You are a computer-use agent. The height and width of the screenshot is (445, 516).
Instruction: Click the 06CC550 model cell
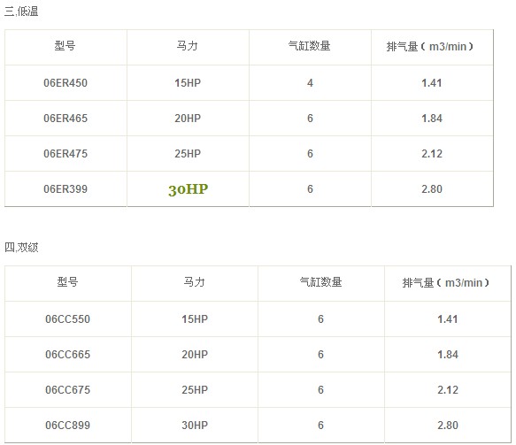tap(68, 319)
